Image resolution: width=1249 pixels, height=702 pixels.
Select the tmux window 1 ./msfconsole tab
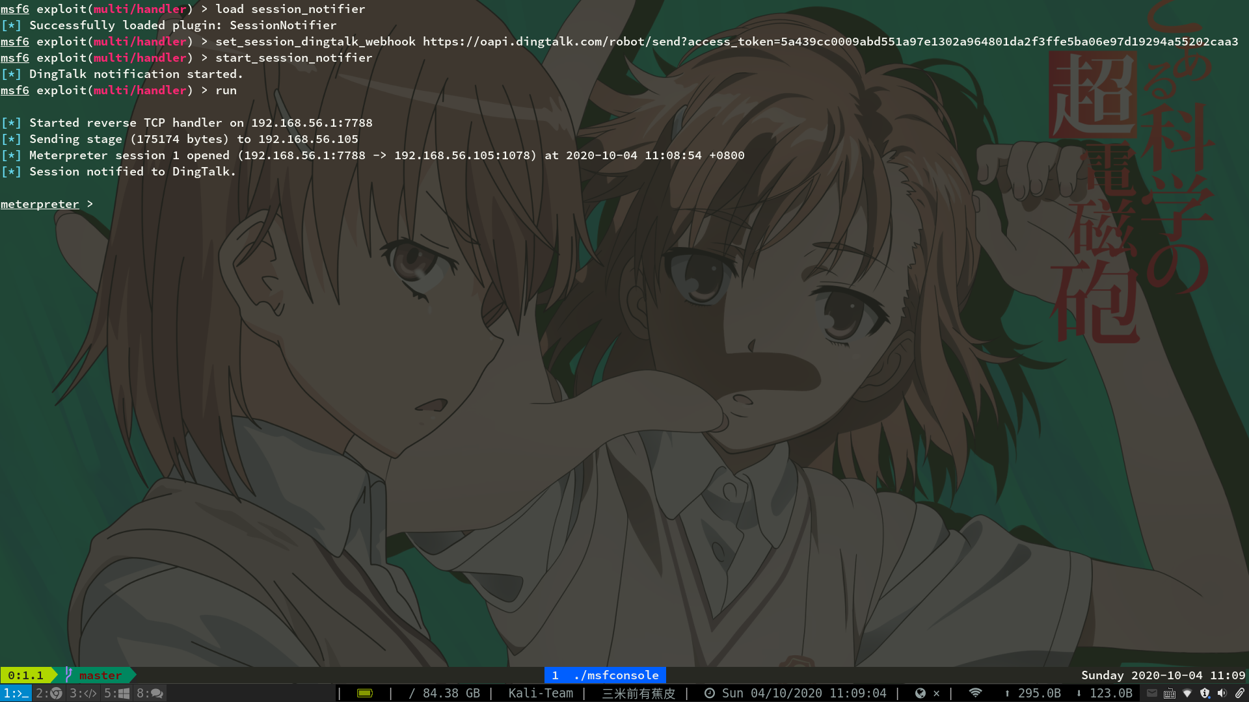[605, 675]
